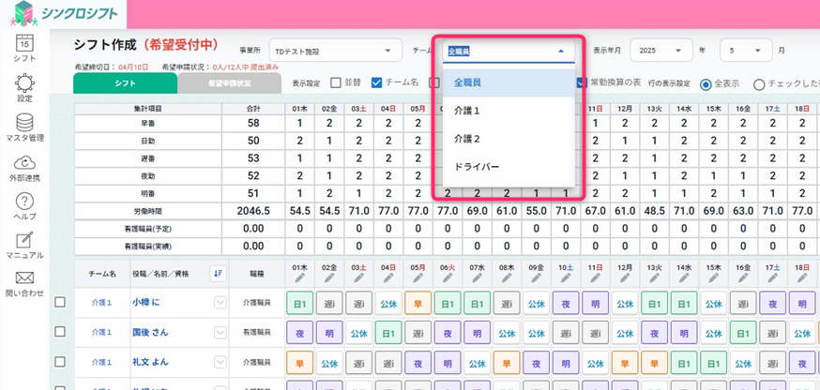Open the 事業所 TDテスト施設 dropdown
The width and height of the screenshot is (820, 390).
[335, 51]
